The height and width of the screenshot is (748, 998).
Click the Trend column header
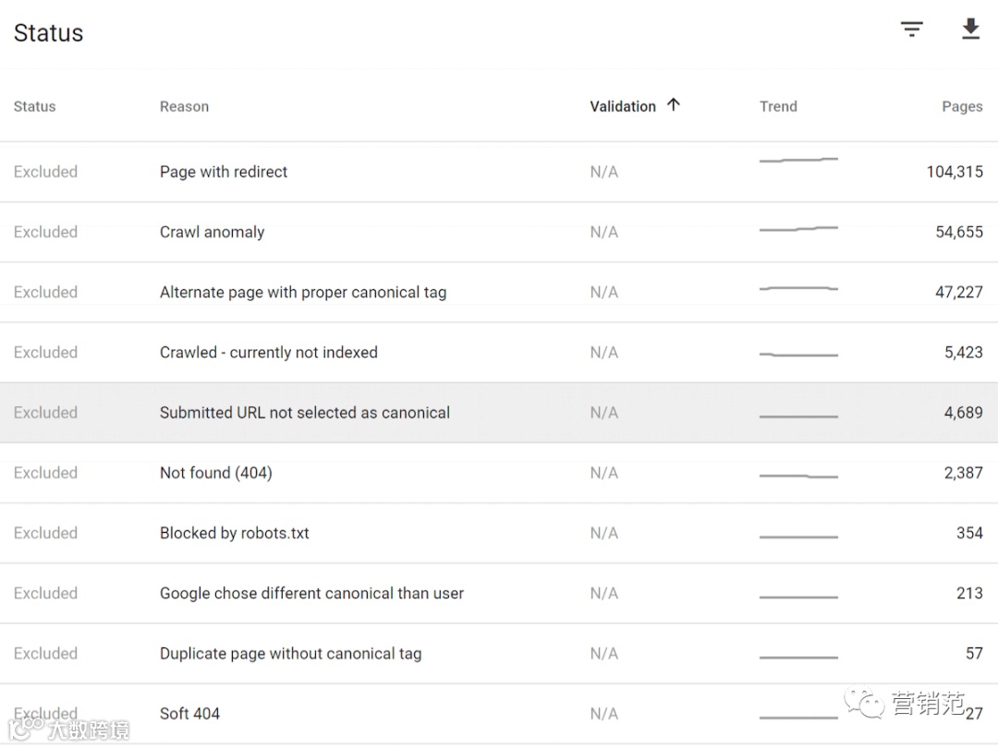[x=778, y=106]
